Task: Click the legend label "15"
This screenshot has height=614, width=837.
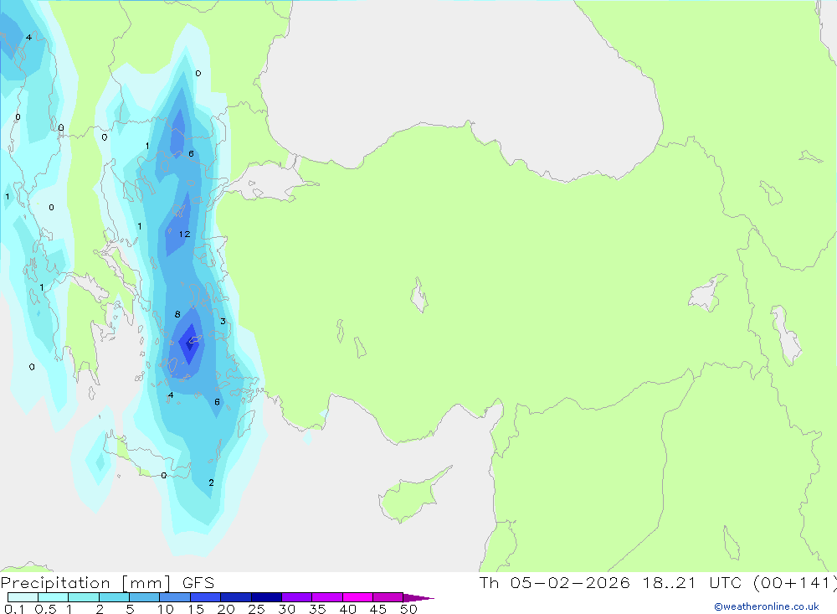Action: click(196, 609)
